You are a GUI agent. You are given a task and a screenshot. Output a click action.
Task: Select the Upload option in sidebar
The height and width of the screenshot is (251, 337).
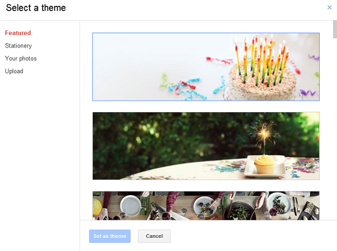14,71
